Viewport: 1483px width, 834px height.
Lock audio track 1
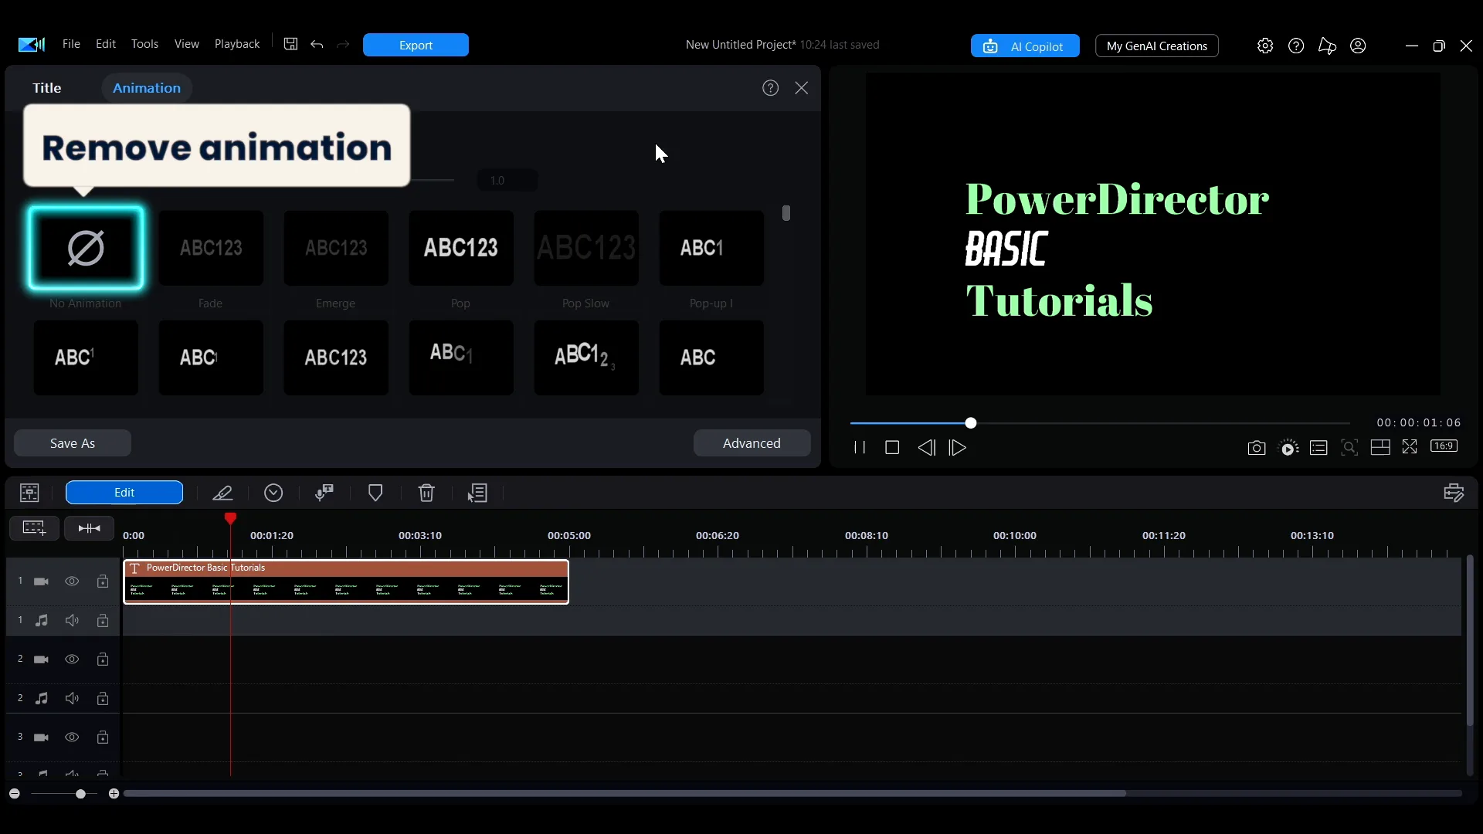pos(103,621)
